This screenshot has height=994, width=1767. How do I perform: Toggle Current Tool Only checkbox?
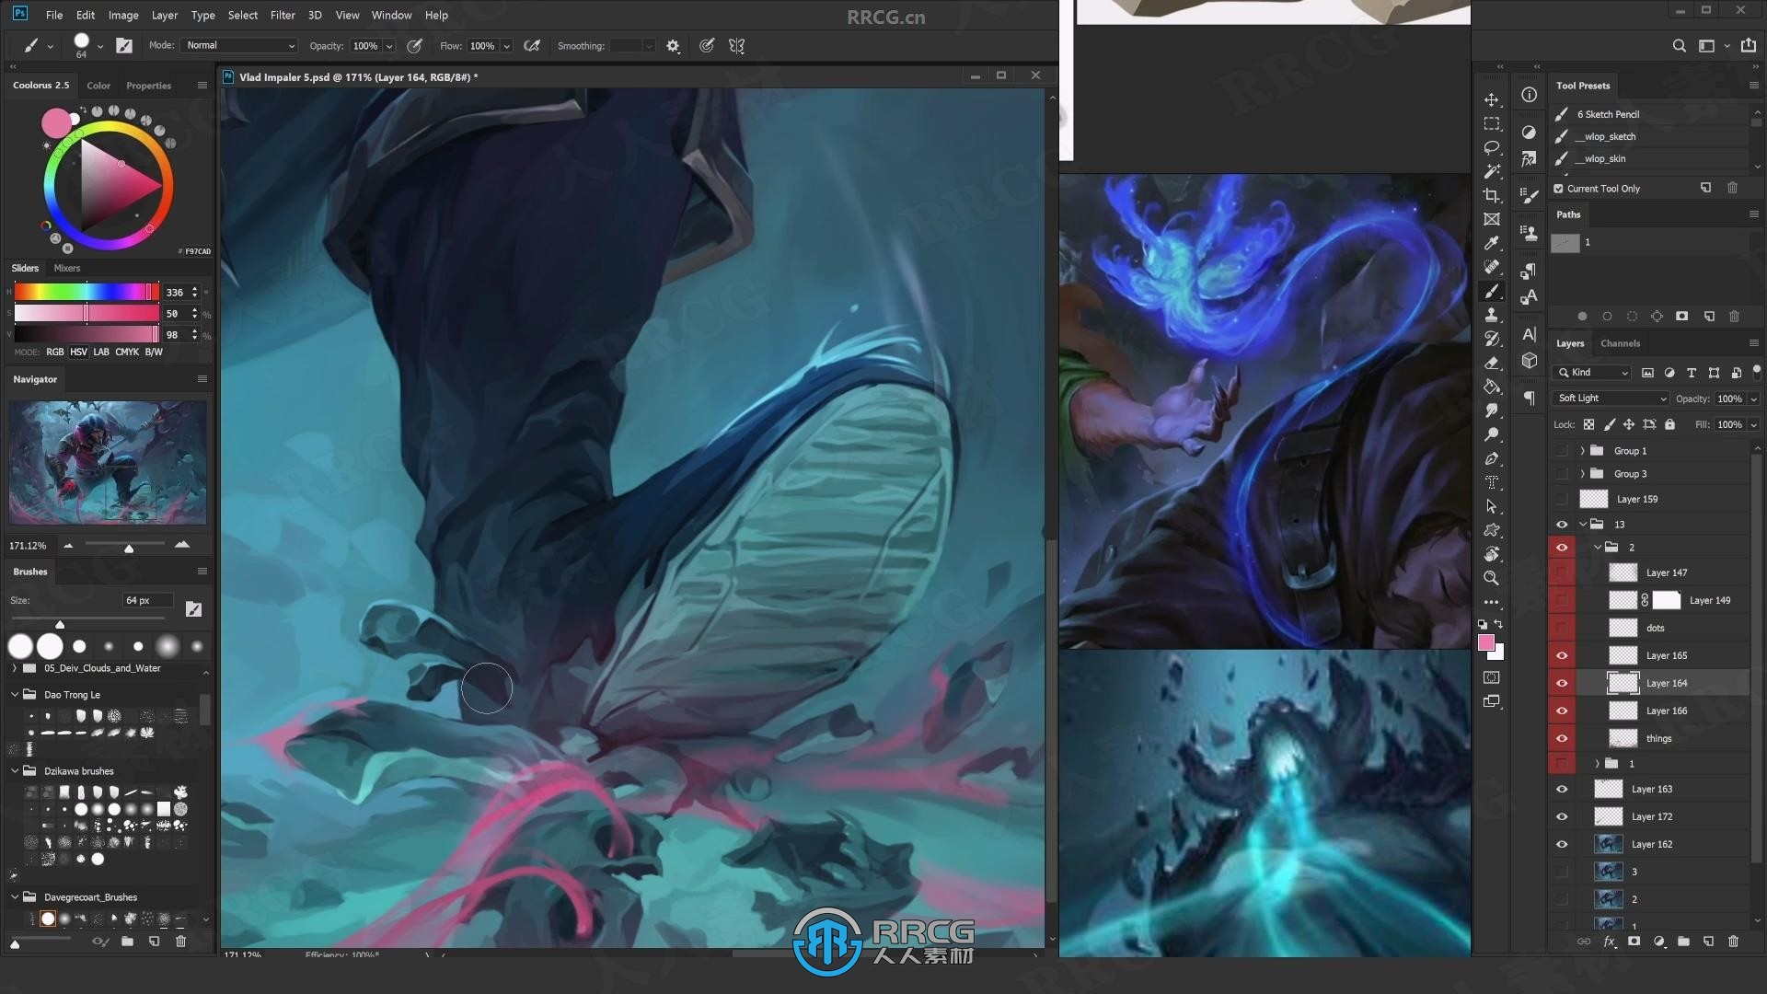[x=1558, y=189]
